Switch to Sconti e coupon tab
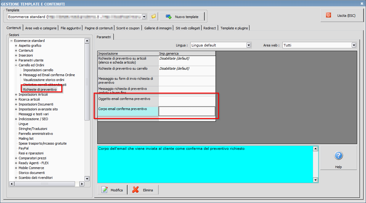 (x=128, y=28)
